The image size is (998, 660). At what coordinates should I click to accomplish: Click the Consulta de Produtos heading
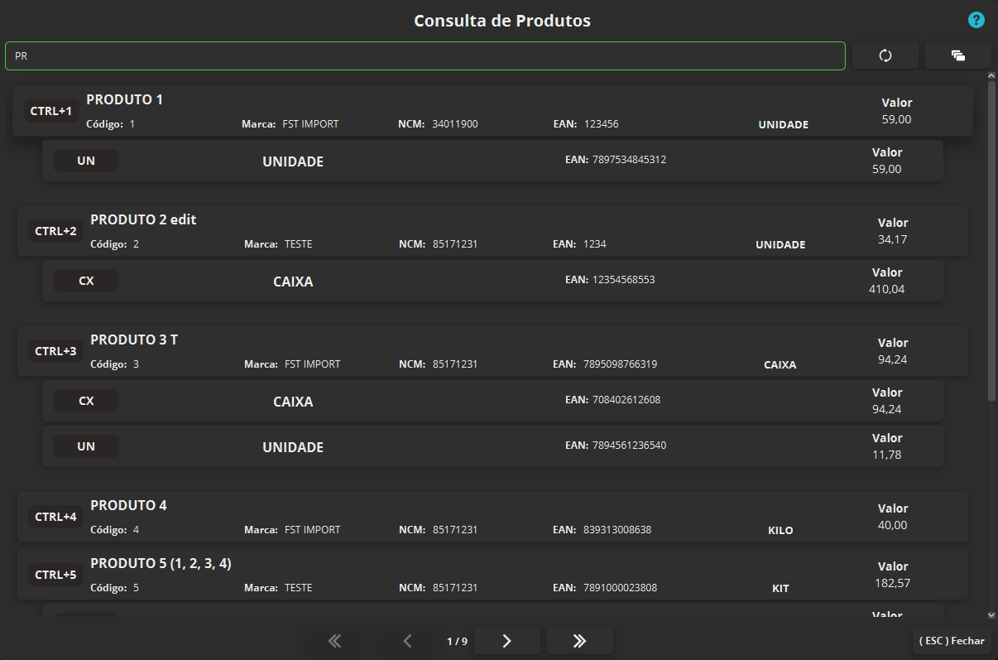502,21
